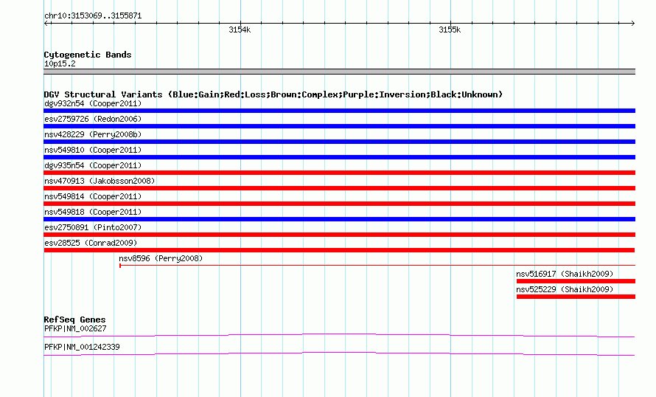Image resolution: width=656 pixels, height=397 pixels.
Task: Select the 10p15.2 band label
Action: click(x=60, y=63)
